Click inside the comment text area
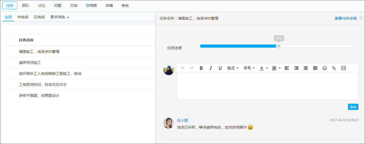The height and width of the screenshot is (144, 365). (267, 86)
